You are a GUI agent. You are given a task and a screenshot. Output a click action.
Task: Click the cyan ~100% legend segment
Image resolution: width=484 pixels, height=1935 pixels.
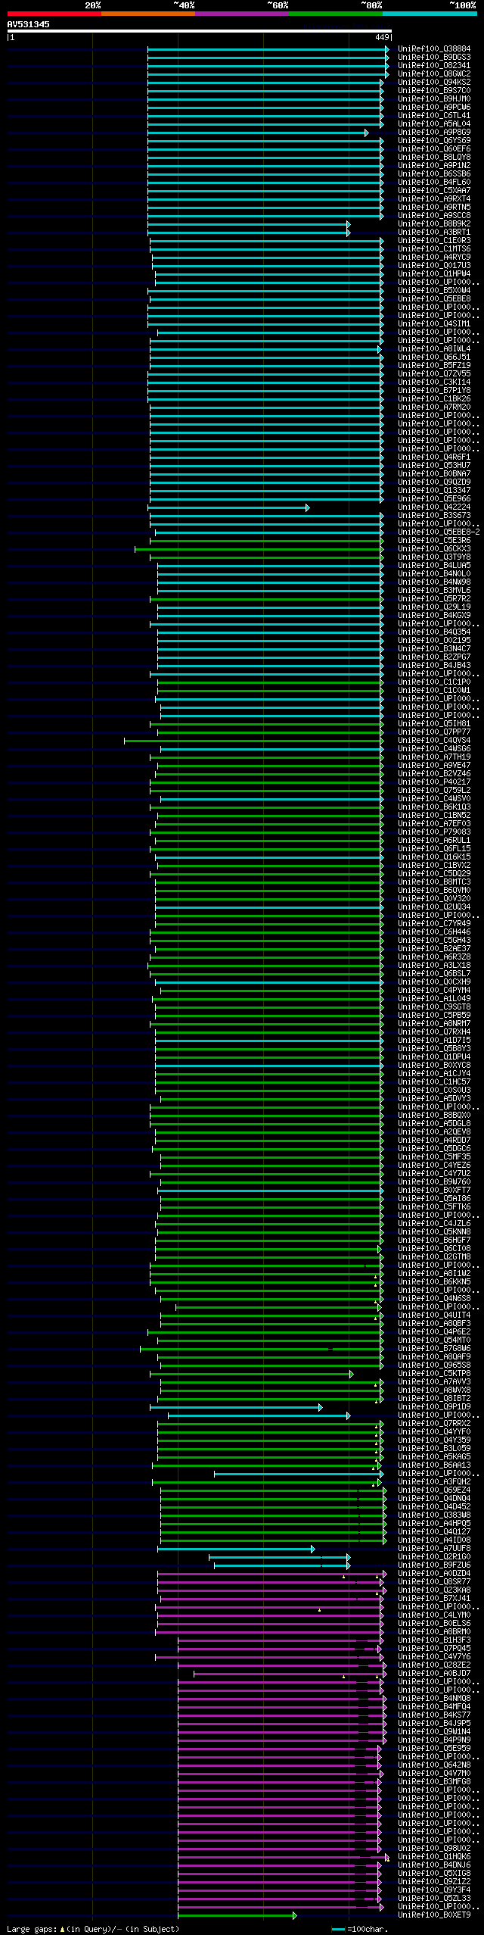pos(430,14)
